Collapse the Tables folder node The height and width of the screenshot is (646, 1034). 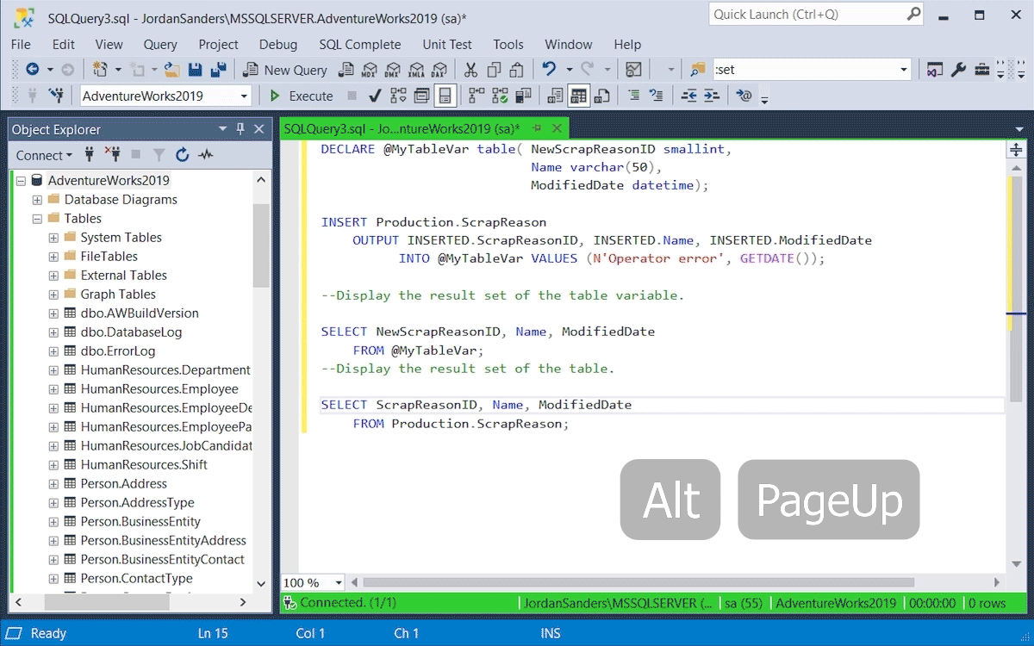[37, 219]
